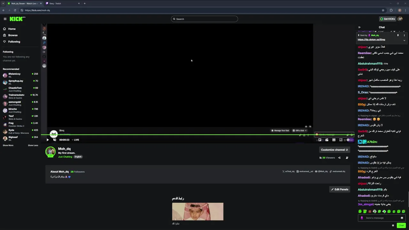Open asmongold recommended channel
Image resolution: width=409 pixels, height=230 pixels.
tap(20, 103)
